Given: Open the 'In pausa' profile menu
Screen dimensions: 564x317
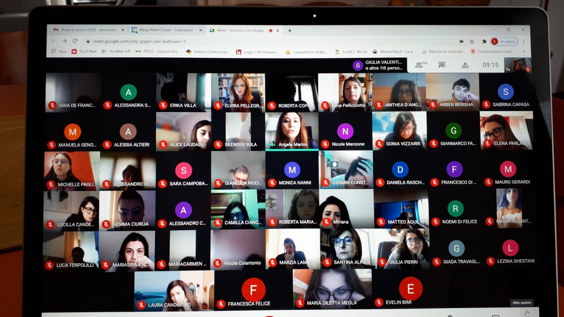Looking at the screenshot, I should [504, 42].
